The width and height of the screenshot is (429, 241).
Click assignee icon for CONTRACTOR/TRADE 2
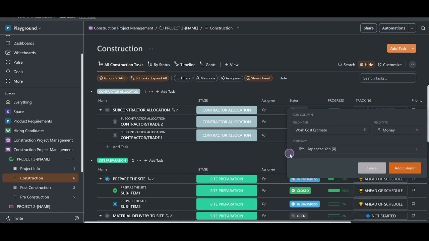(x=264, y=122)
